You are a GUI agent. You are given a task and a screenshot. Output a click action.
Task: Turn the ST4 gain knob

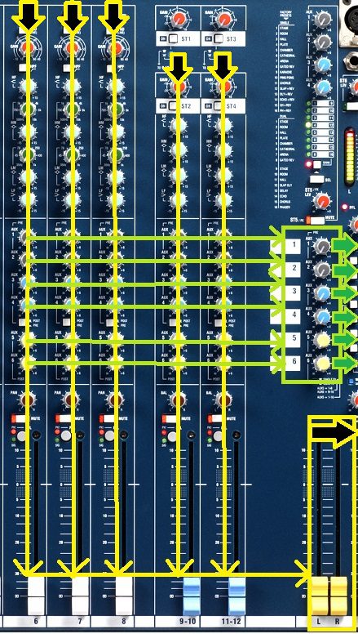pyautogui.click(x=223, y=86)
